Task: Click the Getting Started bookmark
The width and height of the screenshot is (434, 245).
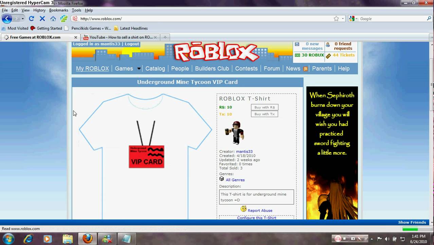Action: coord(46,28)
